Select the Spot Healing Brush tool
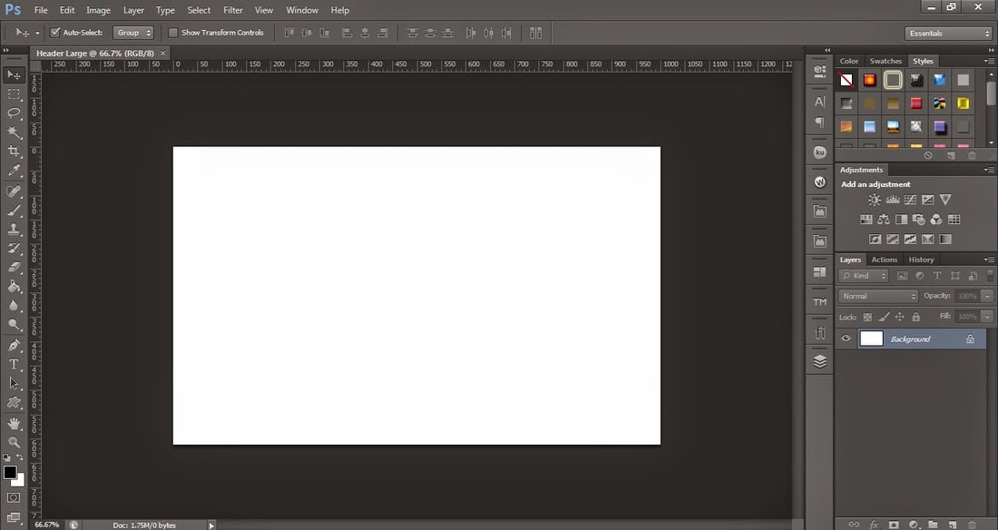998x530 pixels. click(14, 191)
